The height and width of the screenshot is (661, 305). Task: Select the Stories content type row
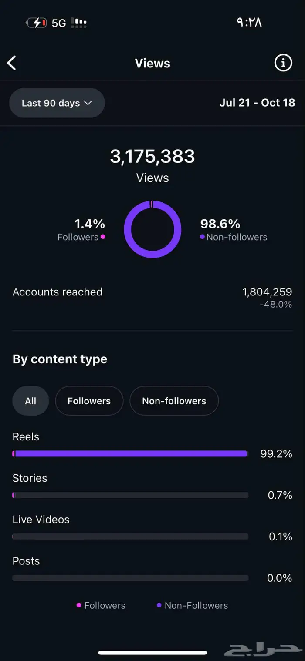30,478
